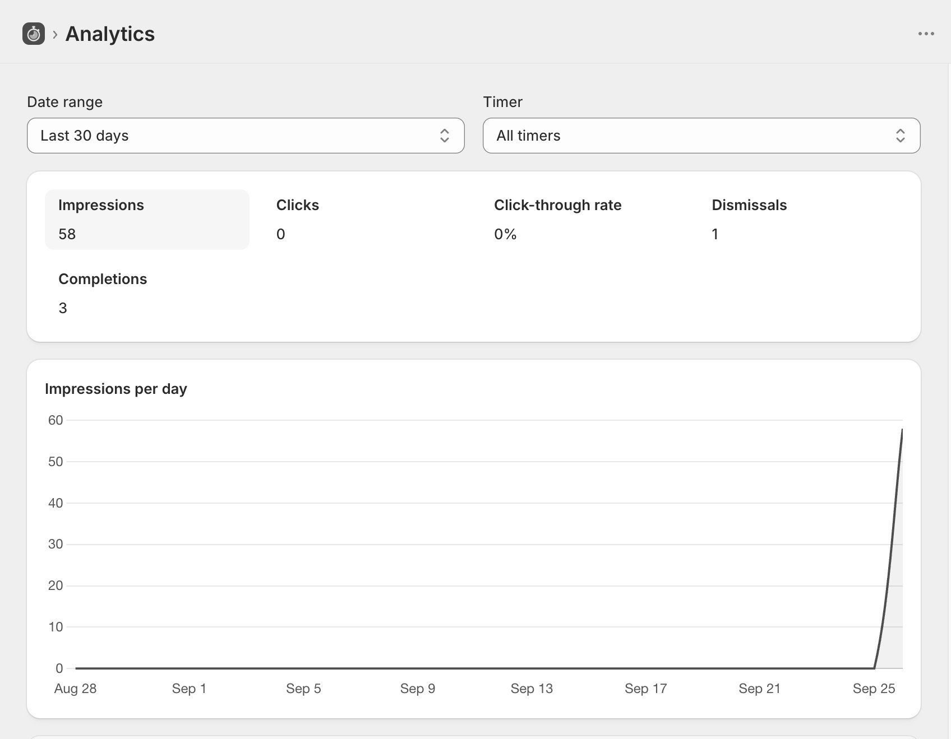951x739 pixels.
Task: Click the Completions value 3
Action: click(x=63, y=308)
